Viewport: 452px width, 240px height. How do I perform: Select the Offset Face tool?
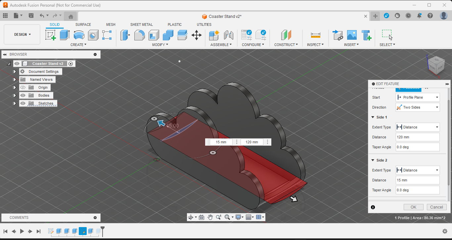coord(182,35)
